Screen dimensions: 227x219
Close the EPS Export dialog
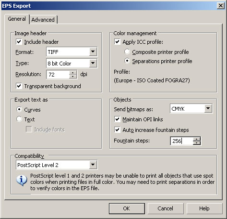221,6
